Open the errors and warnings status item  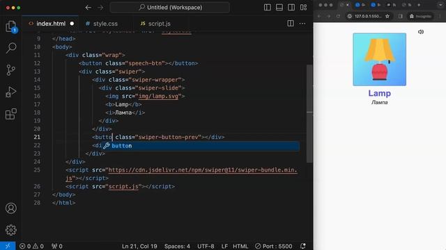coord(31,247)
